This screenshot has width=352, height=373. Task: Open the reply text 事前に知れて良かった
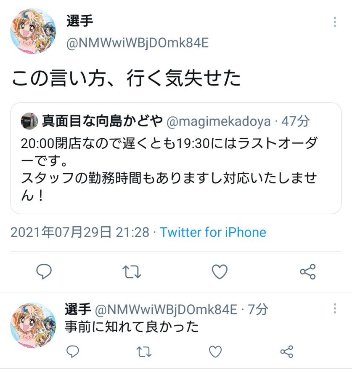click(x=132, y=326)
